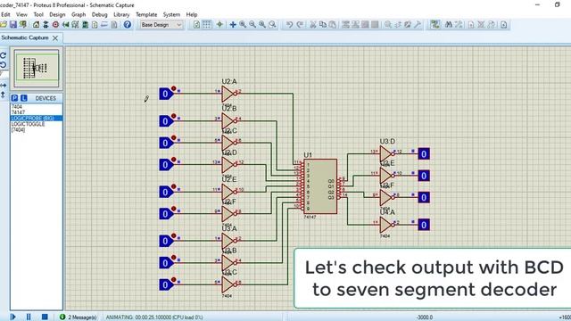571x321 pixels.
Task: Click the L library button beside DEVICES
Action: (x=24, y=98)
